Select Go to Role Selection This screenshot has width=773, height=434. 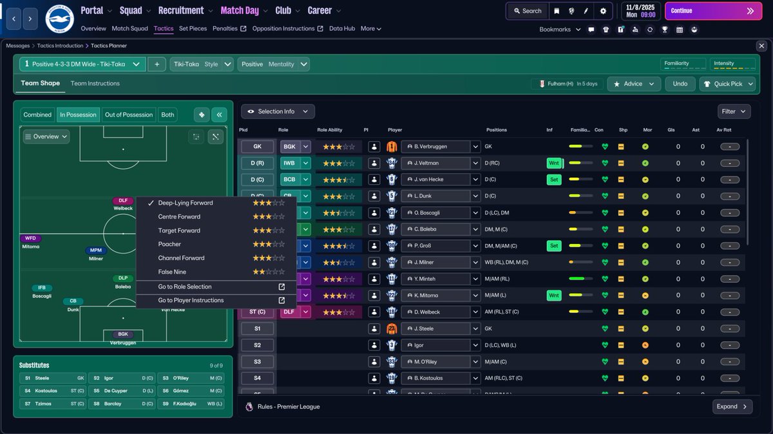click(x=216, y=287)
